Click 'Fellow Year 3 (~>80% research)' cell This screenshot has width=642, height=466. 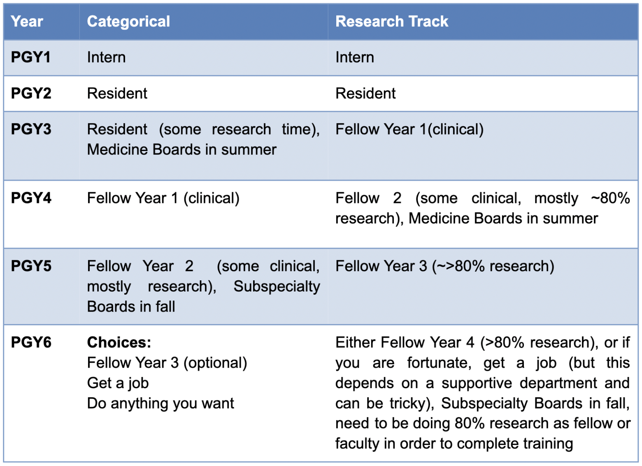[445, 266]
